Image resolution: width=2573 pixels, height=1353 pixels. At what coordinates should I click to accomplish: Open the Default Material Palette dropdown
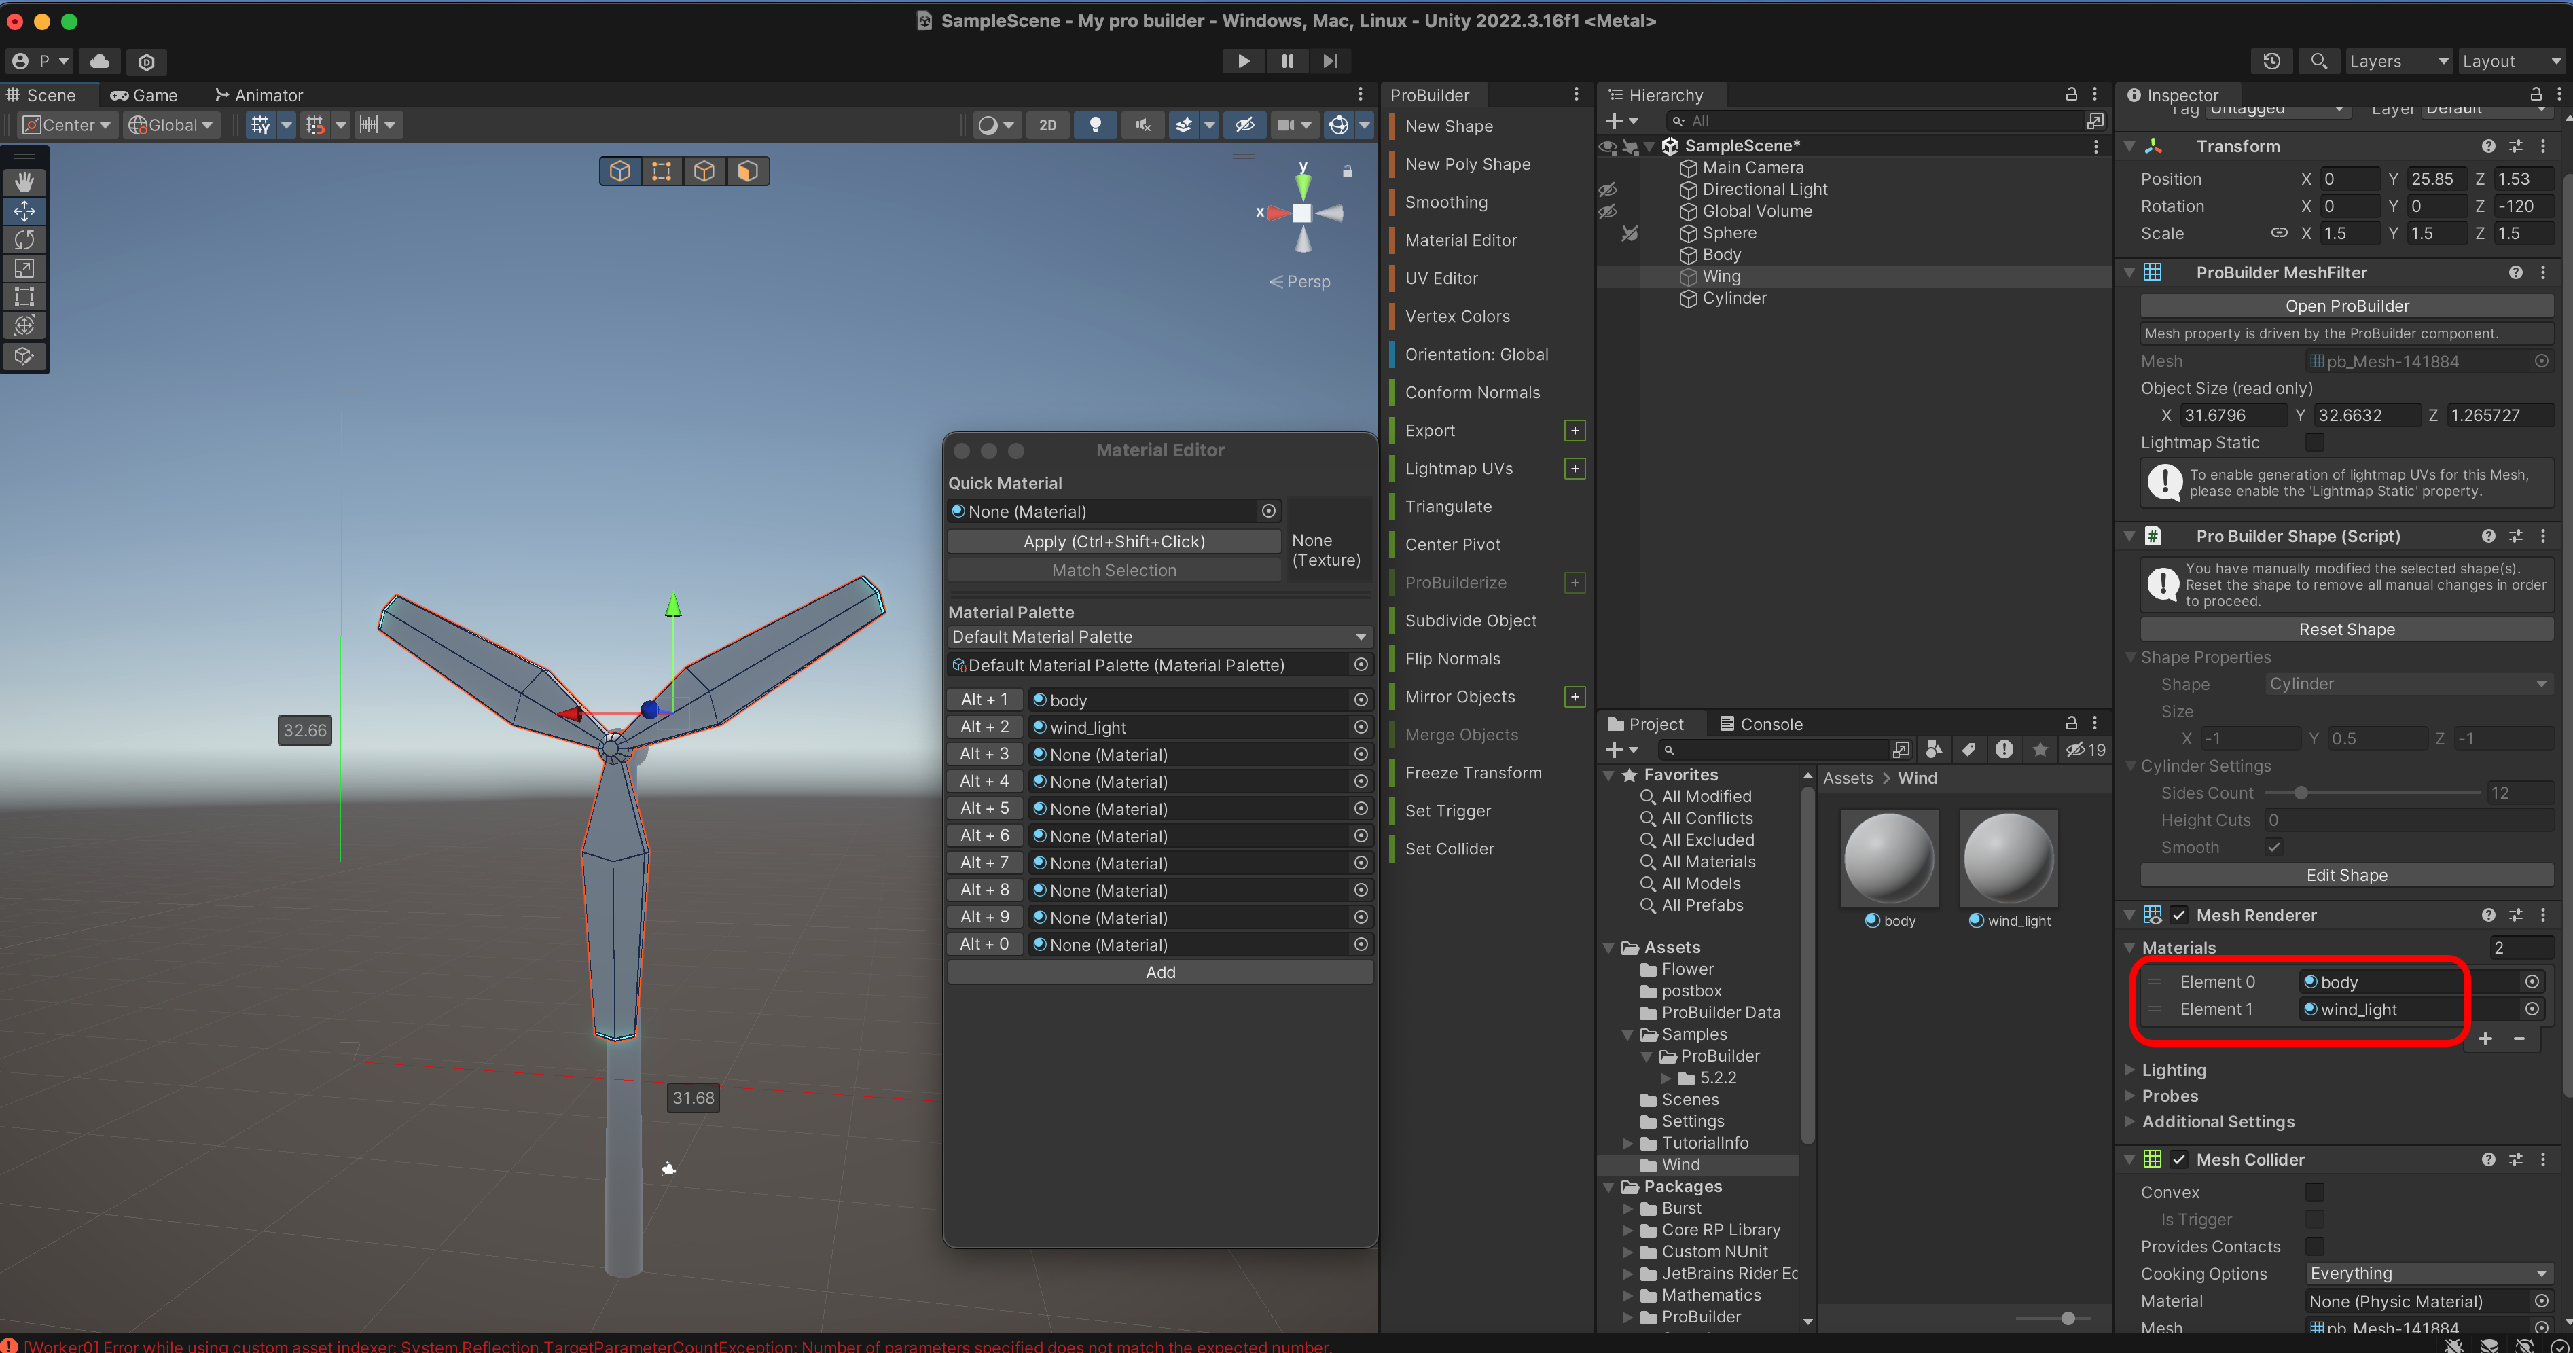pyautogui.click(x=1159, y=637)
